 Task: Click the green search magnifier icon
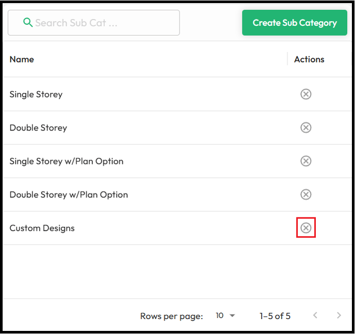(28, 23)
